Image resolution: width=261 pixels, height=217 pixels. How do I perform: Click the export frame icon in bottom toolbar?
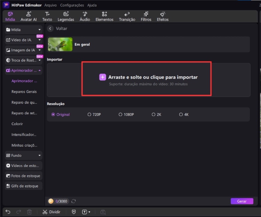[x=103, y=212]
